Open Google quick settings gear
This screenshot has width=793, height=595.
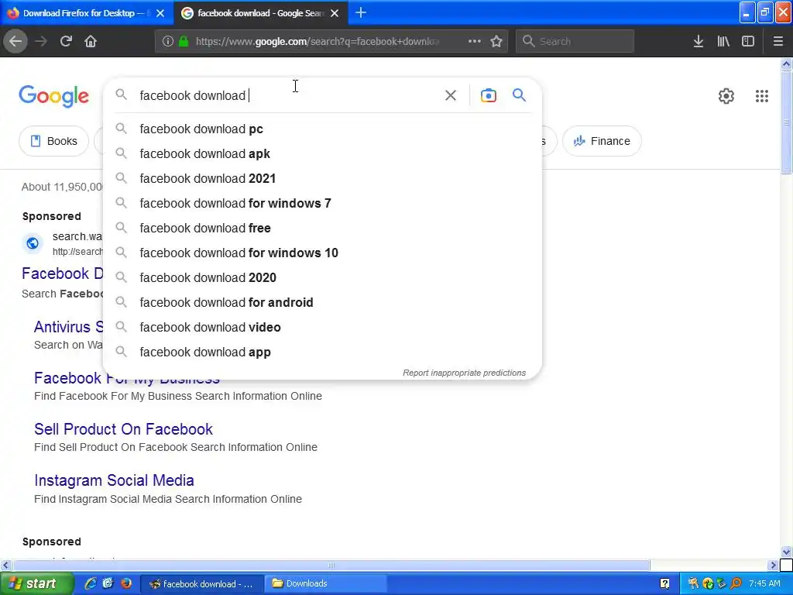726,95
